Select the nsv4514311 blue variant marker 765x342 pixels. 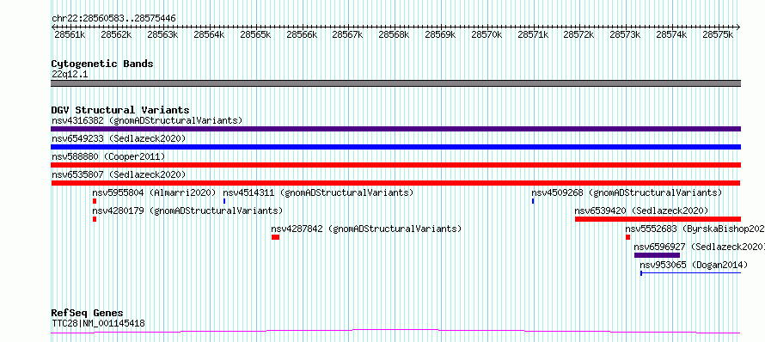click(x=224, y=201)
